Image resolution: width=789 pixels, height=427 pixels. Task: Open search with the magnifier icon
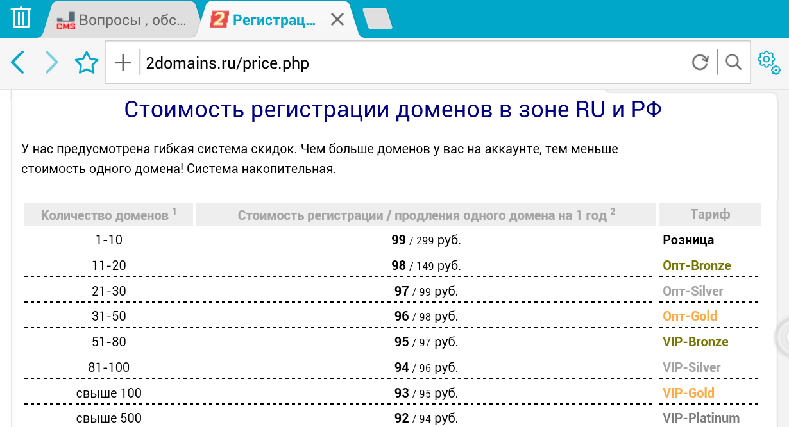point(733,62)
